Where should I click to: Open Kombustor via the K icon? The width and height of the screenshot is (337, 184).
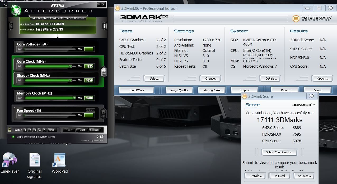(11, 26)
